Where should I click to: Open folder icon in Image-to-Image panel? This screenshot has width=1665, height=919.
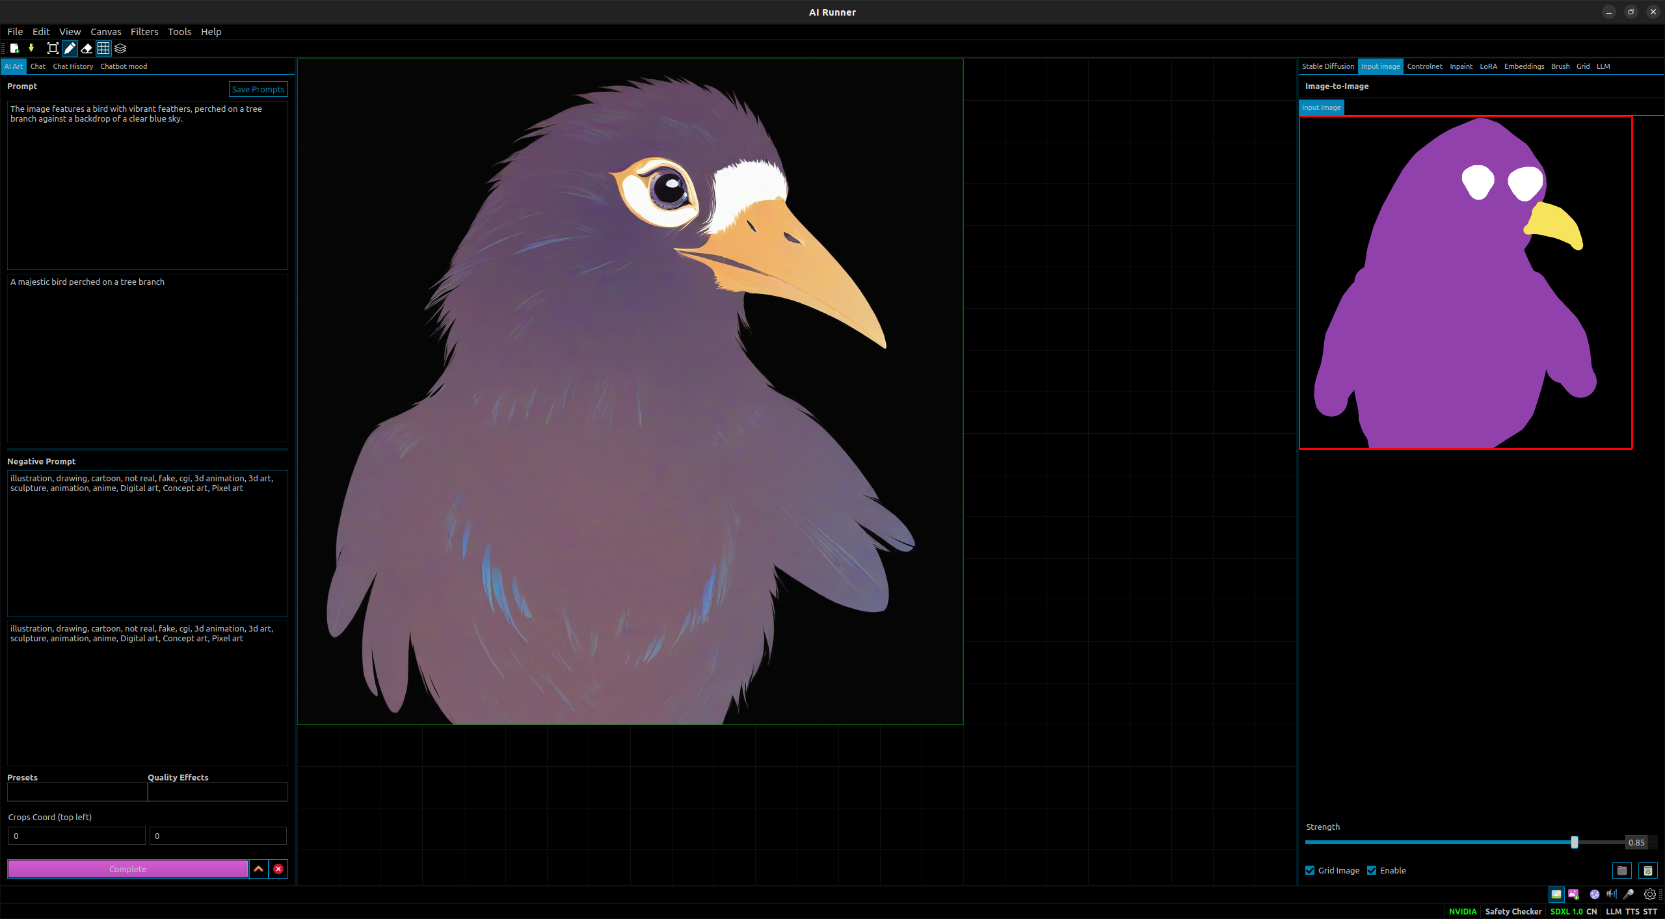[x=1622, y=870]
